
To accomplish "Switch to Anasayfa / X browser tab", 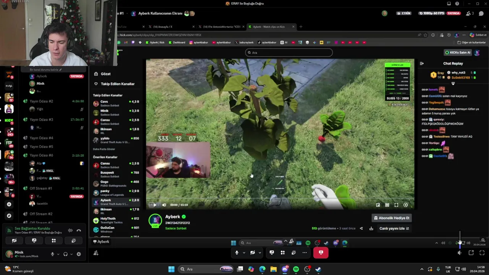I will (171, 27).
